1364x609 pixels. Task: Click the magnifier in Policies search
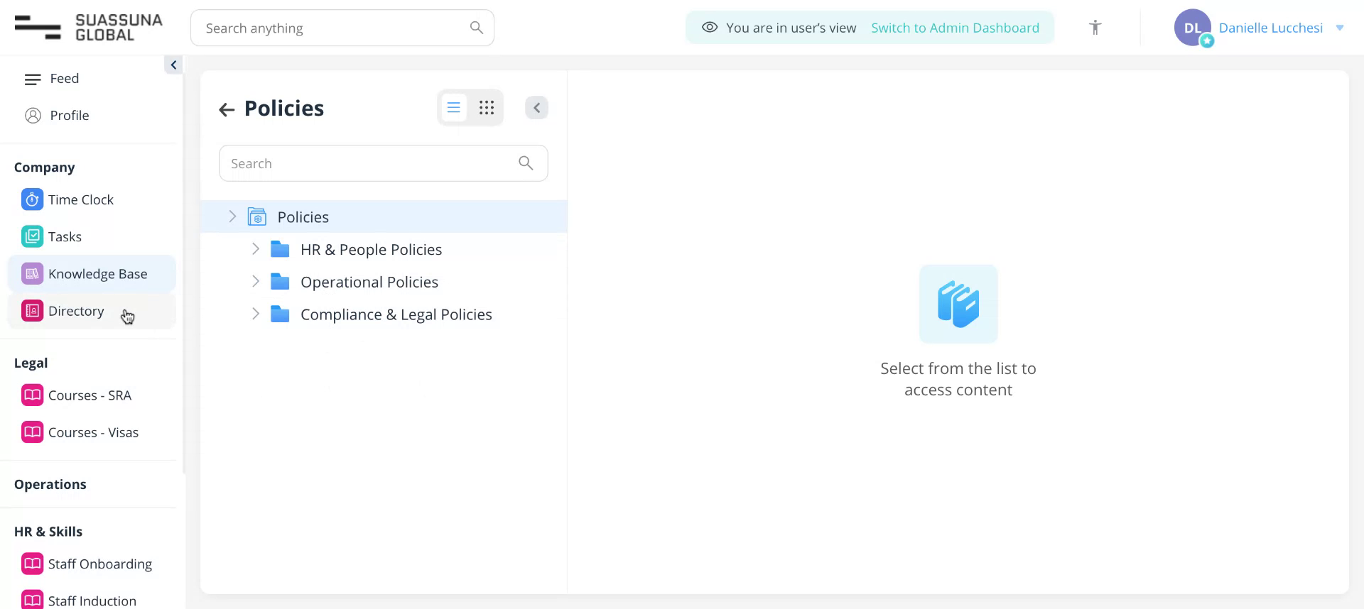pos(526,163)
